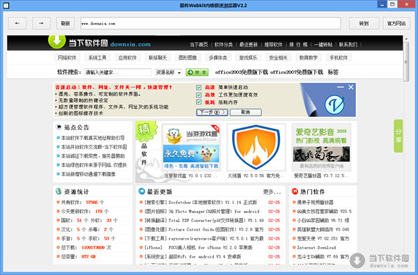Open the 推荐软件 nav item
Screen dimensions: 418x275
[273, 45]
